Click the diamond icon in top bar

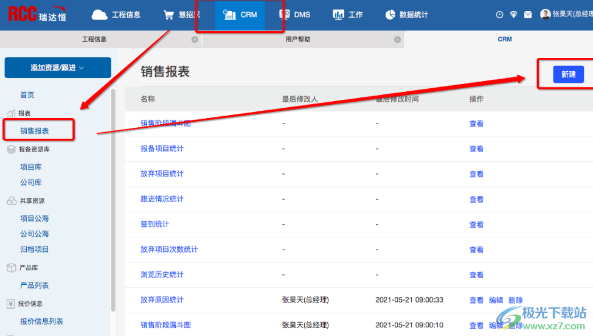pyautogui.click(x=513, y=15)
